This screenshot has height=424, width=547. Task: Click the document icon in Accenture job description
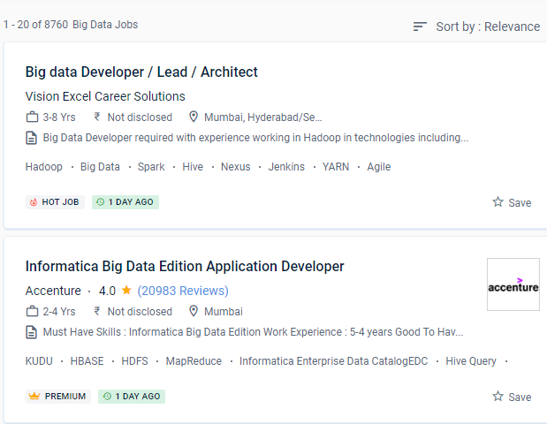point(32,332)
